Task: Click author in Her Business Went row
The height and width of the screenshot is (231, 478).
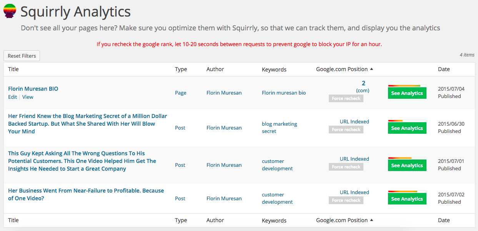Action: (224, 198)
